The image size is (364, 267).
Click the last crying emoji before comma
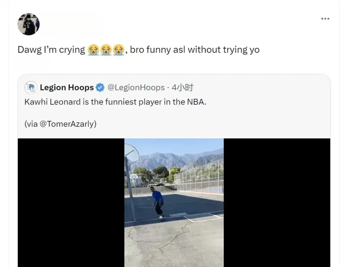(x=118, y=50)
